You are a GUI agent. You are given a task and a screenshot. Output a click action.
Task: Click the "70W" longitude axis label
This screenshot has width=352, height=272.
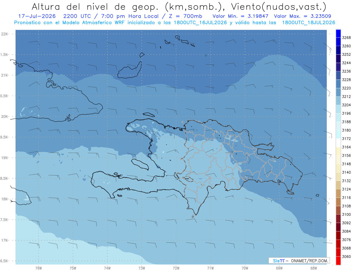pyautogui.click(x=245, y=268)
